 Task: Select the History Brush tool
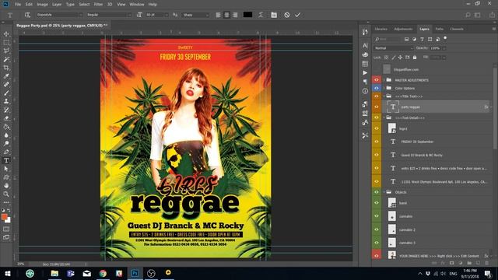[x=6, y=110]
